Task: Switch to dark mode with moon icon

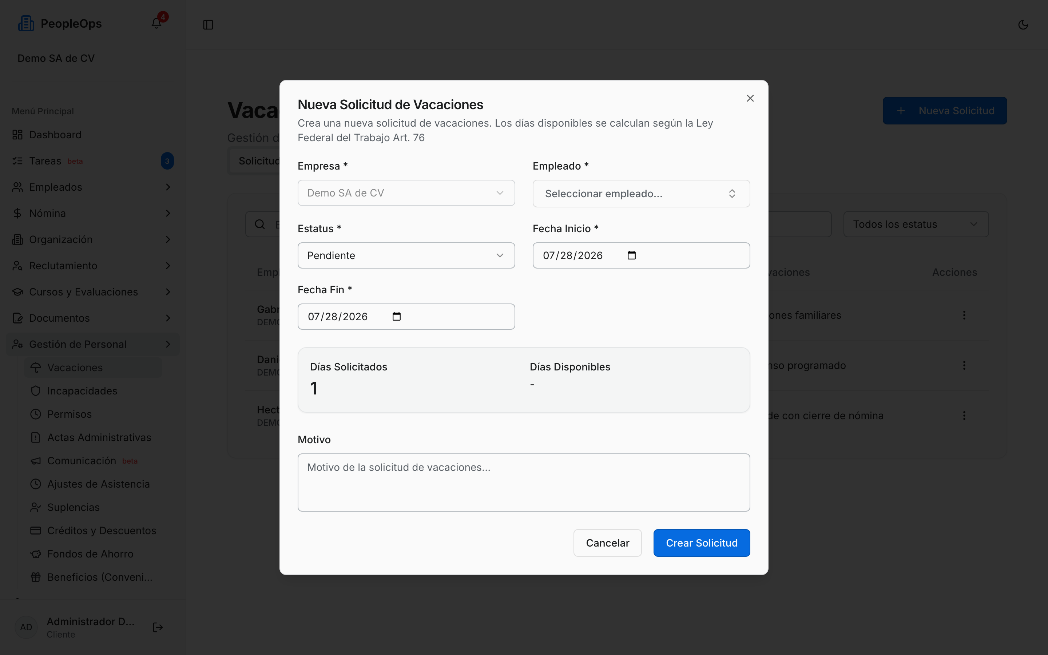Action: click(1023, 25)
